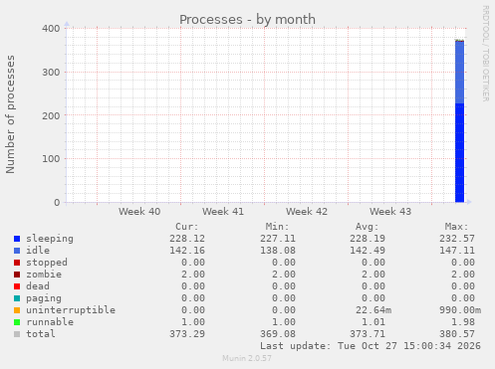Click the zombie current value 2.00
The width and height of the screenshot is (495, 369).
(193, 275)
